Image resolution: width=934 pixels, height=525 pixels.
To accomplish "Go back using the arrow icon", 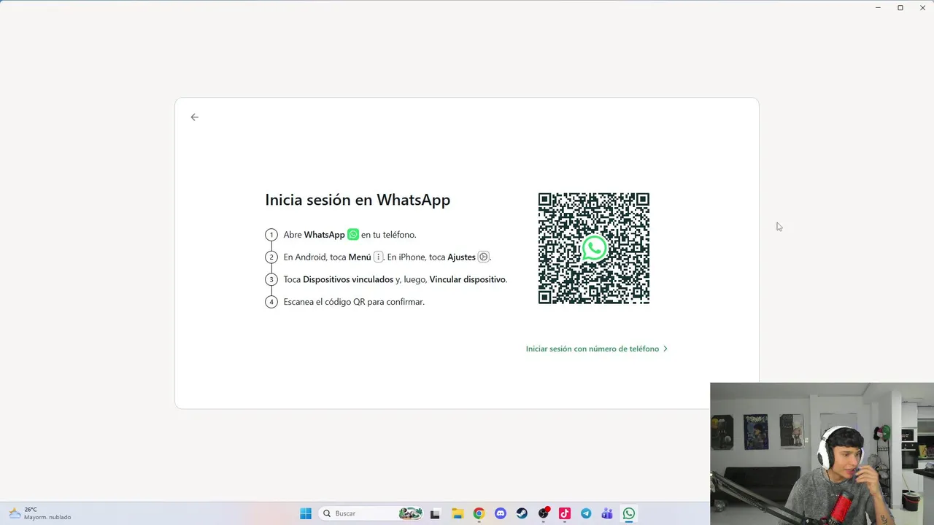I will [x=194, y=117].
